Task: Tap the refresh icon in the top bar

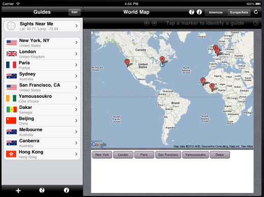Action: 256,12
